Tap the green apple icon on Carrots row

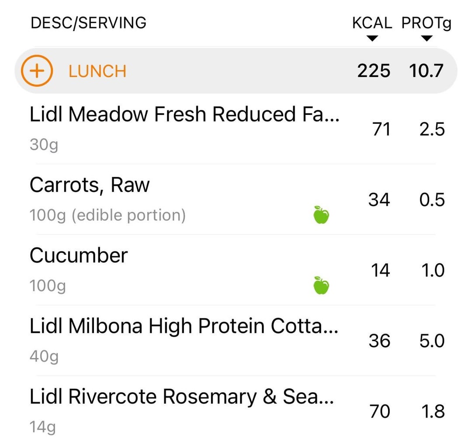coord(321,215)
